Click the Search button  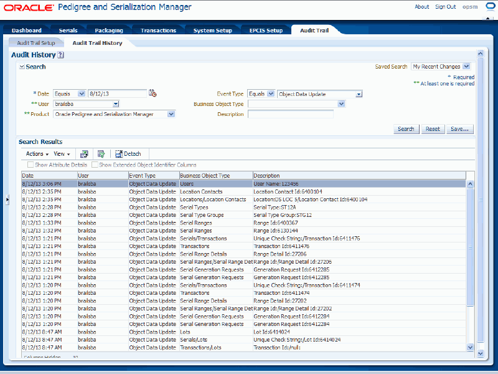pyautogui.click(x=406, y=129)
